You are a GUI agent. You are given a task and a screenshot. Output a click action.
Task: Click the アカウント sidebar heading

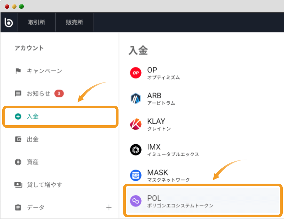pyautogui.click(x=29, y=48)
